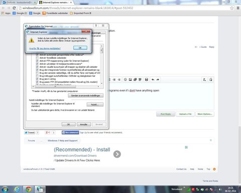Image resolution: width=241 pixels, height=193 pixels.
Task: Open the 'windowsForum v1.0.1 Fixed Width' style chooser
Action: 39,169
